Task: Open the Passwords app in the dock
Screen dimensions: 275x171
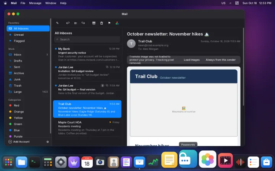Action: pyautogui.click(x=188, y=159)
